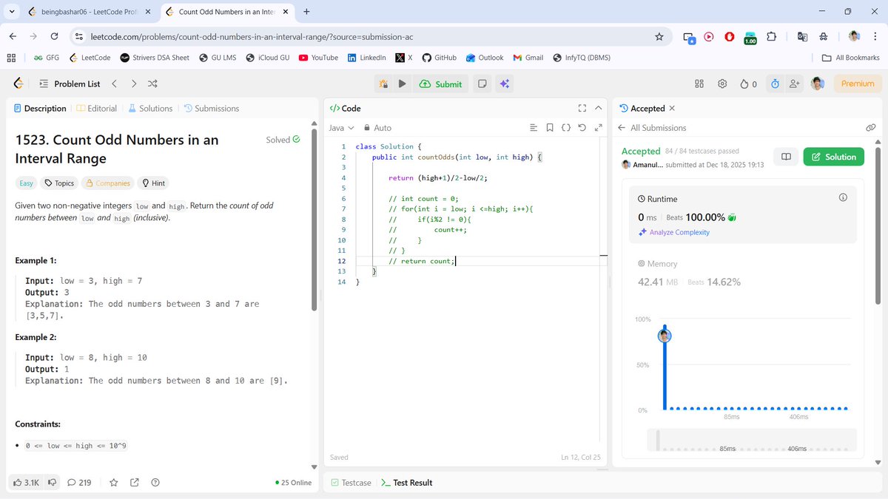Open the 219 comments icon

coord(79,483)
